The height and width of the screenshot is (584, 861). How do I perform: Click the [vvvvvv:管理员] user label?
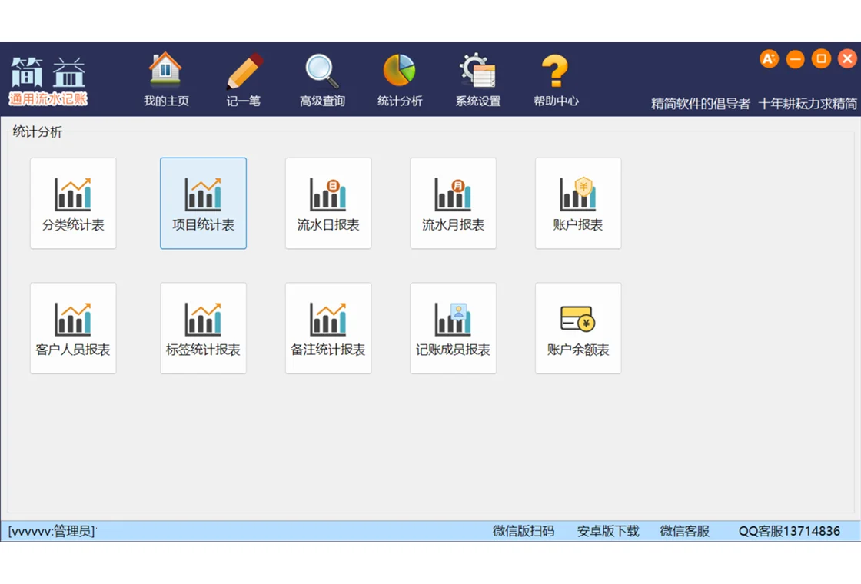52,531
